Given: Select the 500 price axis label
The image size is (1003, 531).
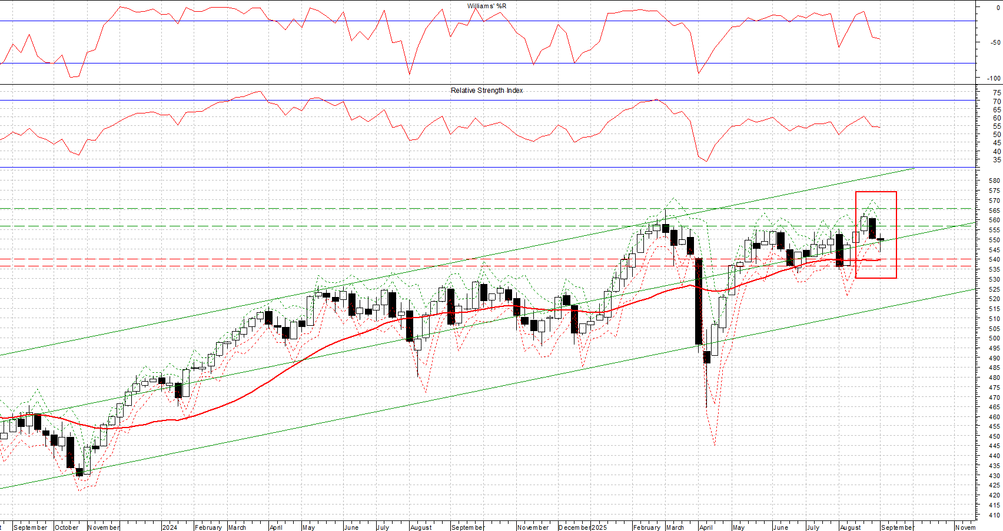Looking at the screenshot, I should click(995, 338).
